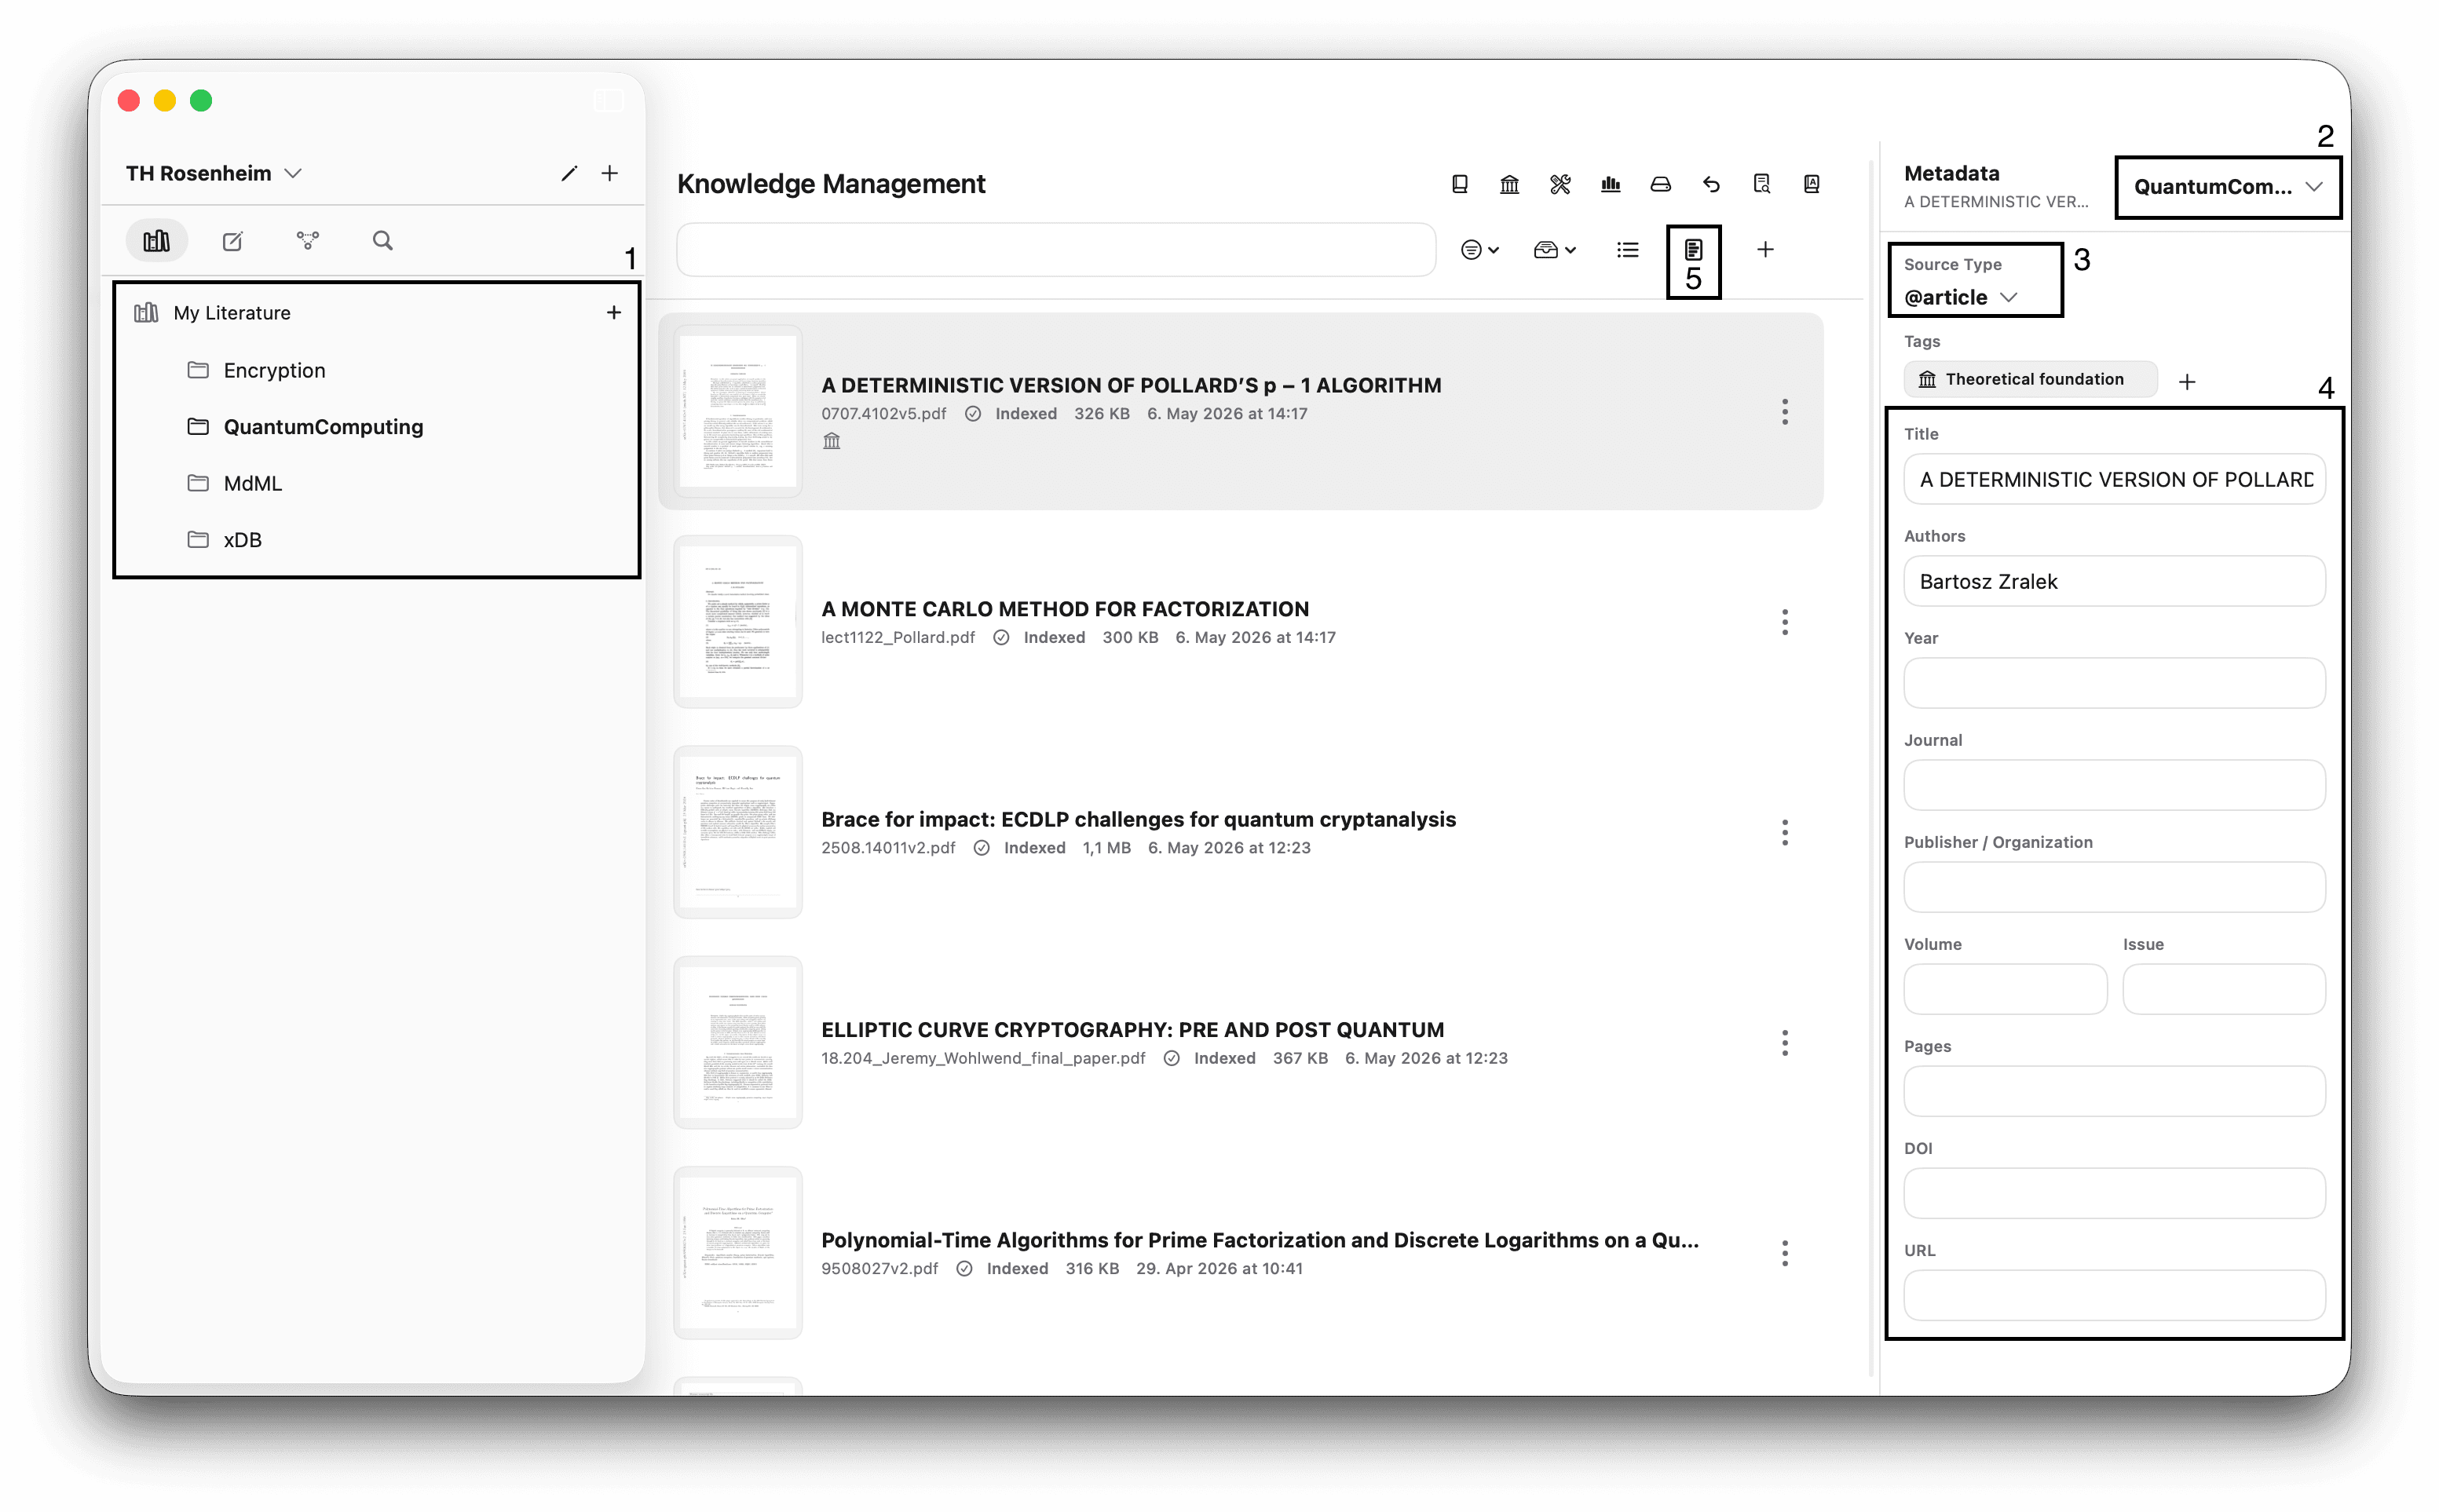Open more options for Brace for impact paper
This screenshot has height=1512, width=2439.
coord(1784,833)
